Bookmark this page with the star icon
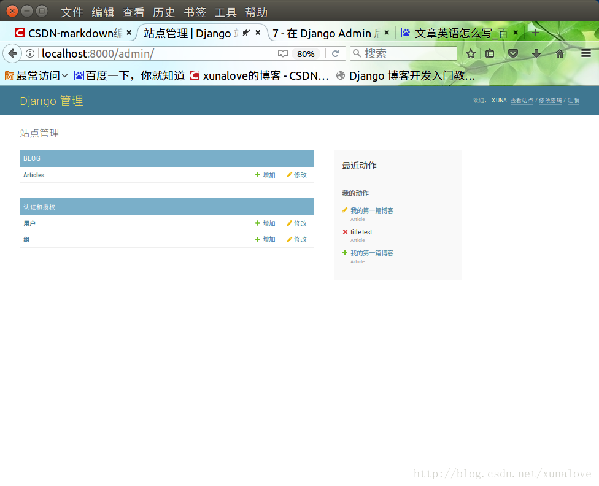599x486 pixels. click(471, 53)
